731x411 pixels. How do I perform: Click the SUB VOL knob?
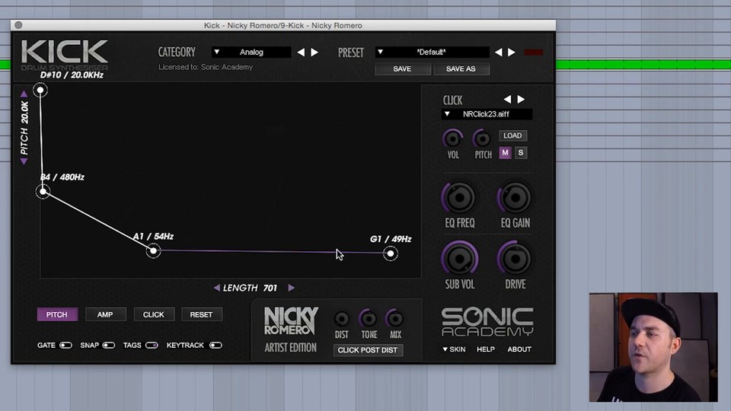(x=460, y=259)
